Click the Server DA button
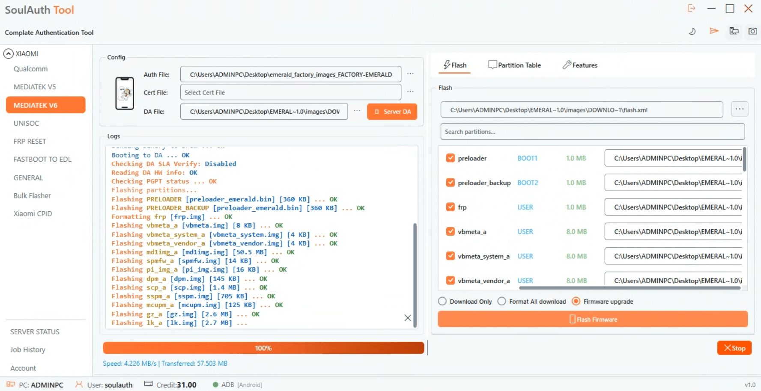 [392, 112]
